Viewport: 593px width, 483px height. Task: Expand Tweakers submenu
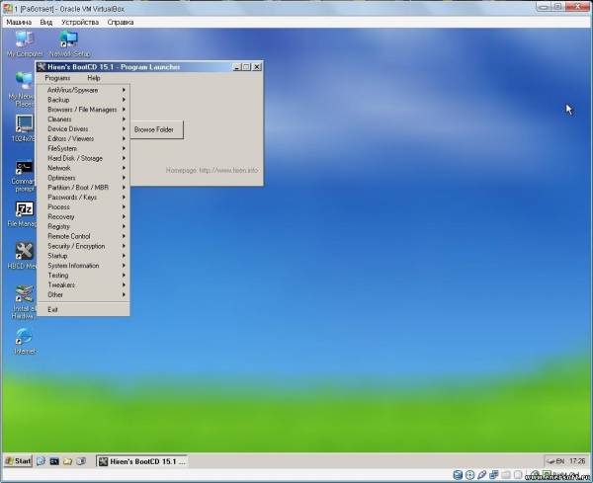pyautogui.click(x=83, y=285)
